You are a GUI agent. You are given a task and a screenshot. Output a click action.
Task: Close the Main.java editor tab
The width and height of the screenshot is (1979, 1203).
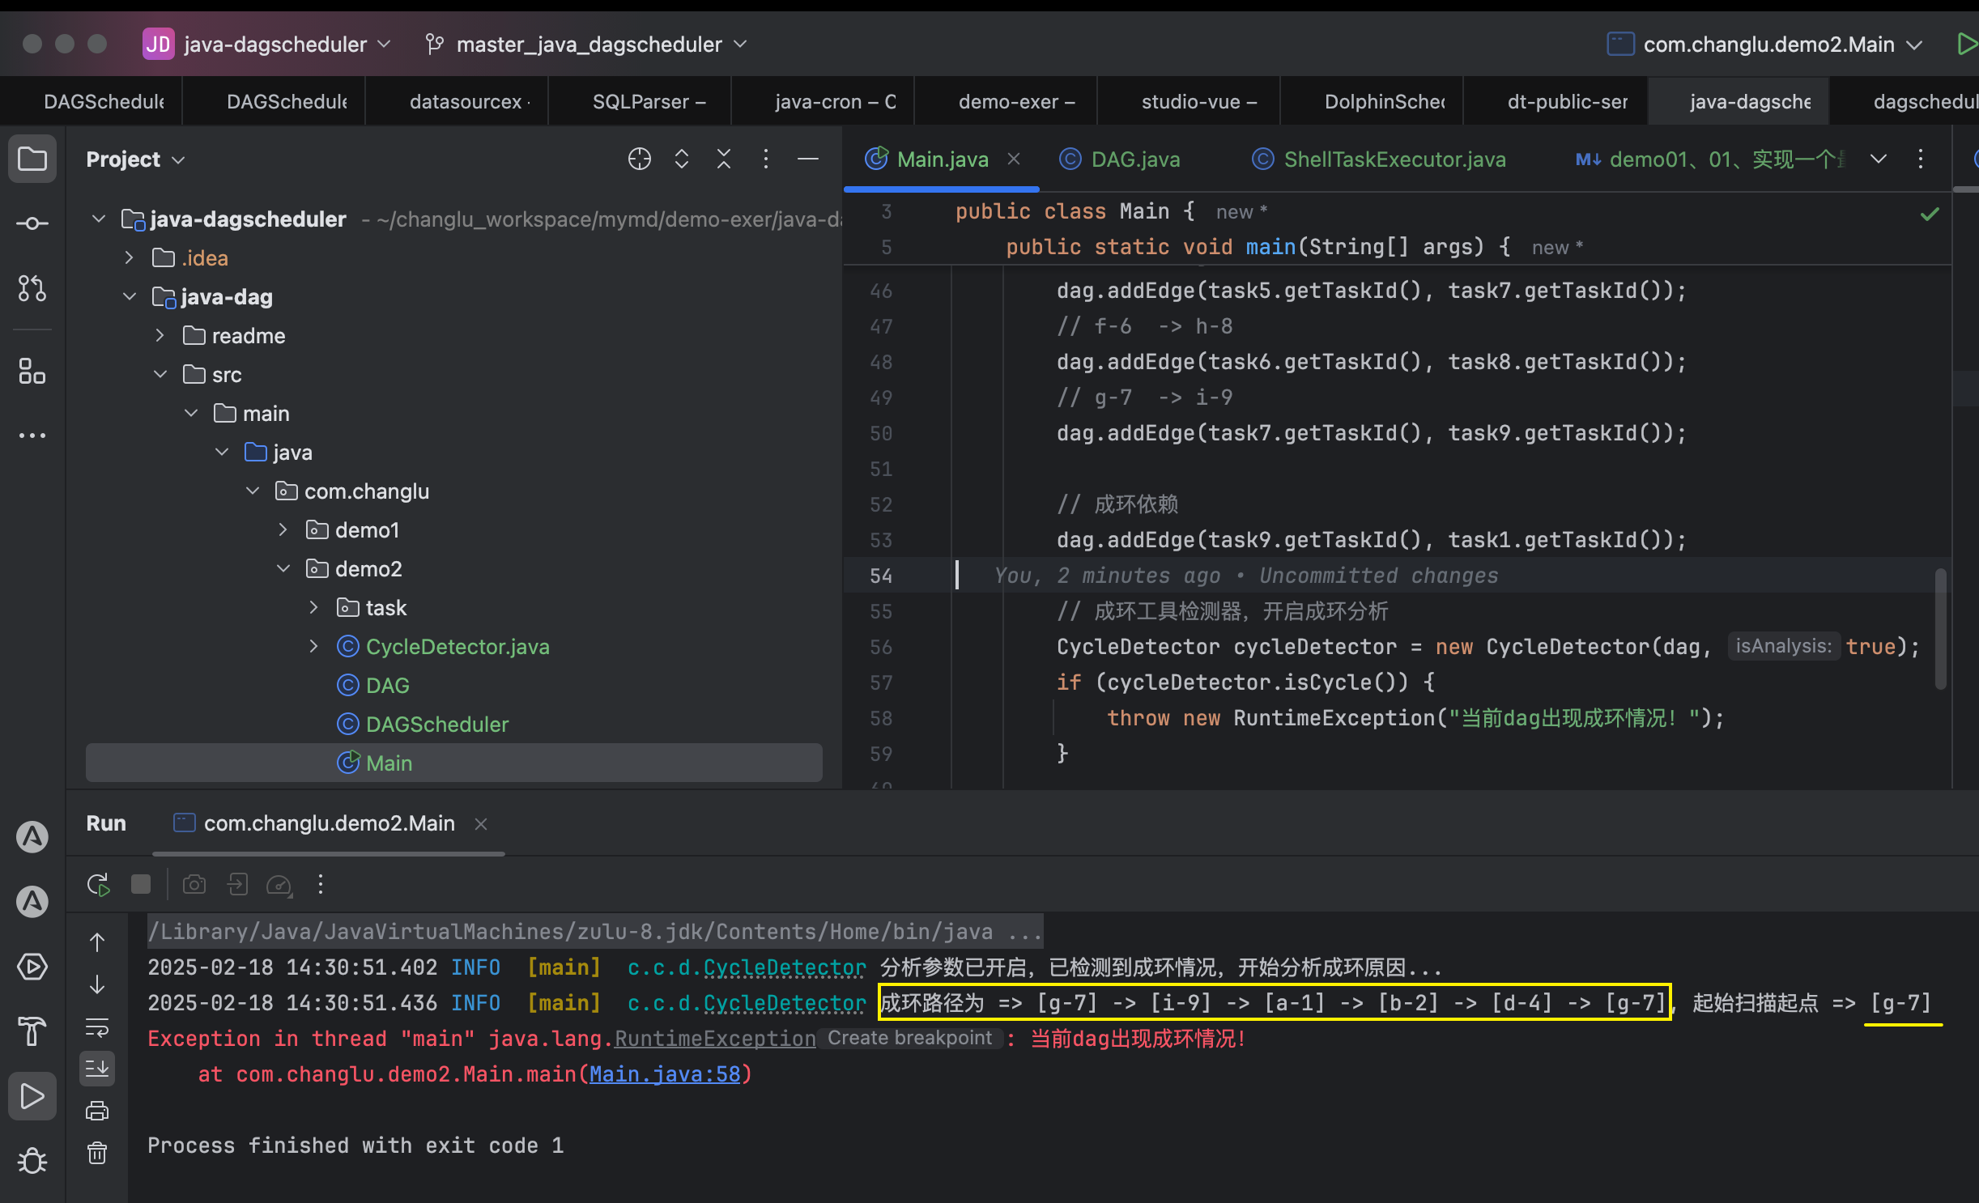point(1014,159)
